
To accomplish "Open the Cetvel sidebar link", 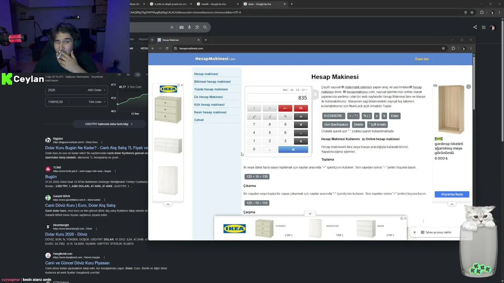I will point(199,120).
